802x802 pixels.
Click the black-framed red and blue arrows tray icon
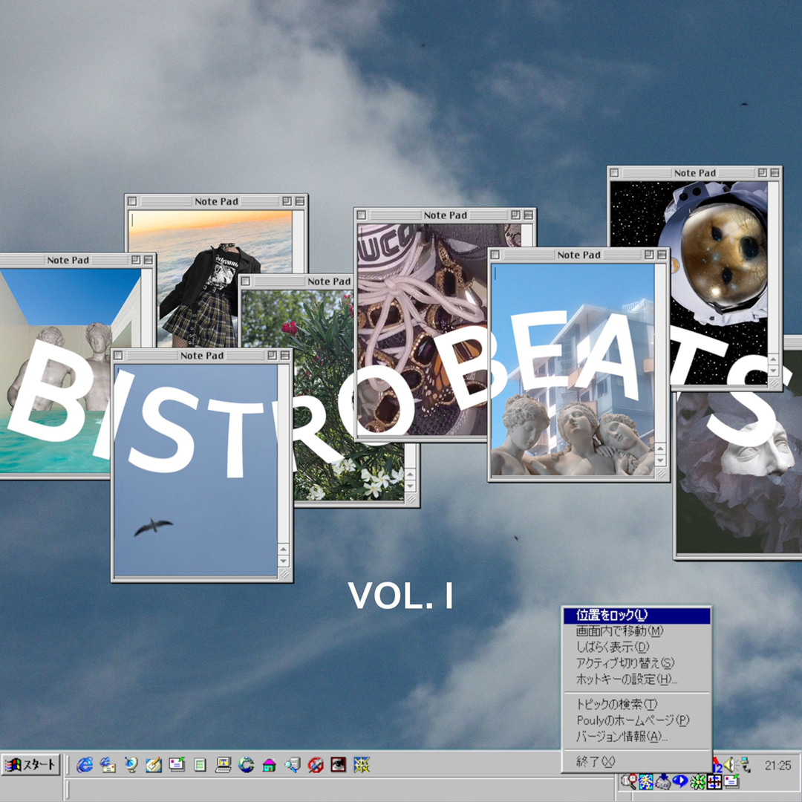pos(714,781)
